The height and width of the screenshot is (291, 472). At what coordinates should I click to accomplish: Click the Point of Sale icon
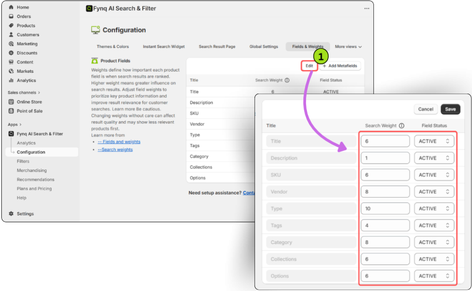coord(11,111)
